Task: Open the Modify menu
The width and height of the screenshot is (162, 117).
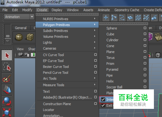Action: tap(27, 10)
